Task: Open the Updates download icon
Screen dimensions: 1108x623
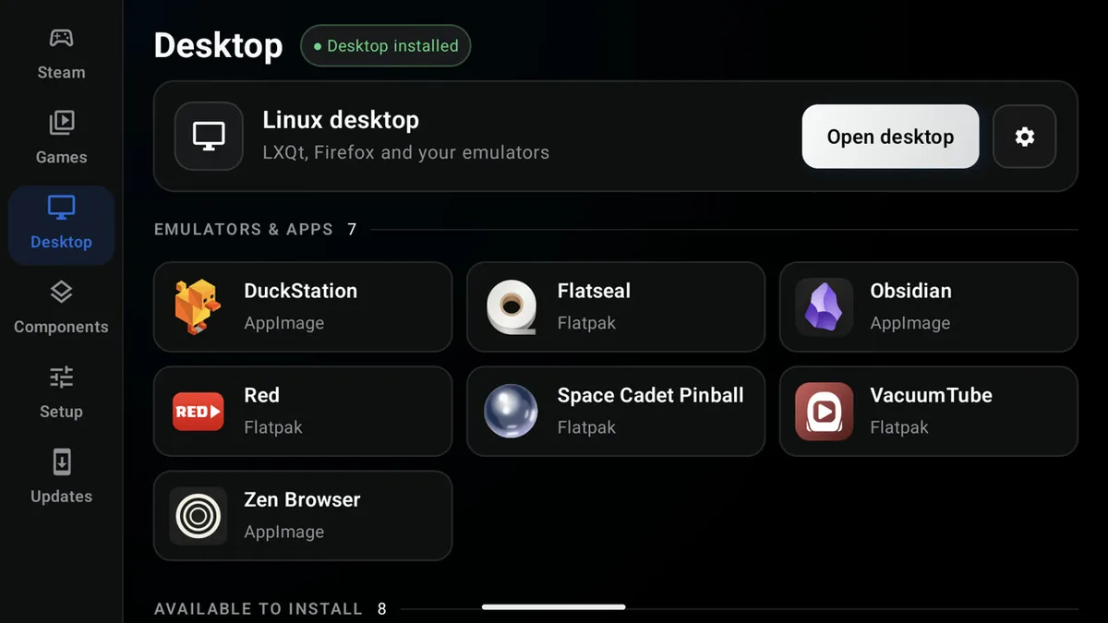Action: coord(61,461)
